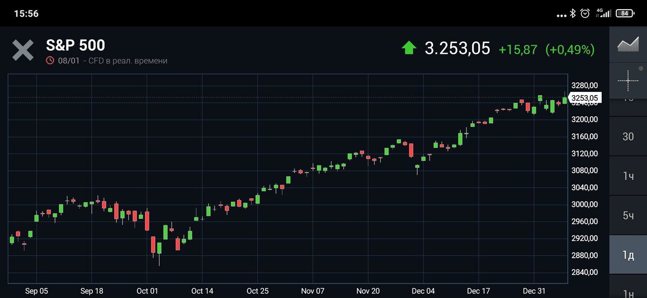
Task: Click the 3200,00 price axis label
Action: (x=584, y=119)
